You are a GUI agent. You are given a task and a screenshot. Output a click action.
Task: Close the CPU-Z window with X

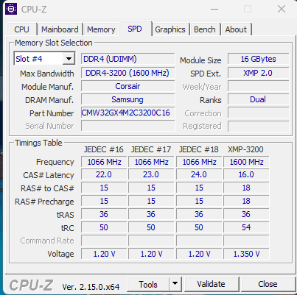(x=282, y=9)
